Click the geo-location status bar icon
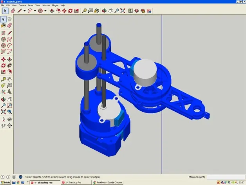The width and height of the screenshot is (246, 185). pyautogui.click(x=2, y=177)
